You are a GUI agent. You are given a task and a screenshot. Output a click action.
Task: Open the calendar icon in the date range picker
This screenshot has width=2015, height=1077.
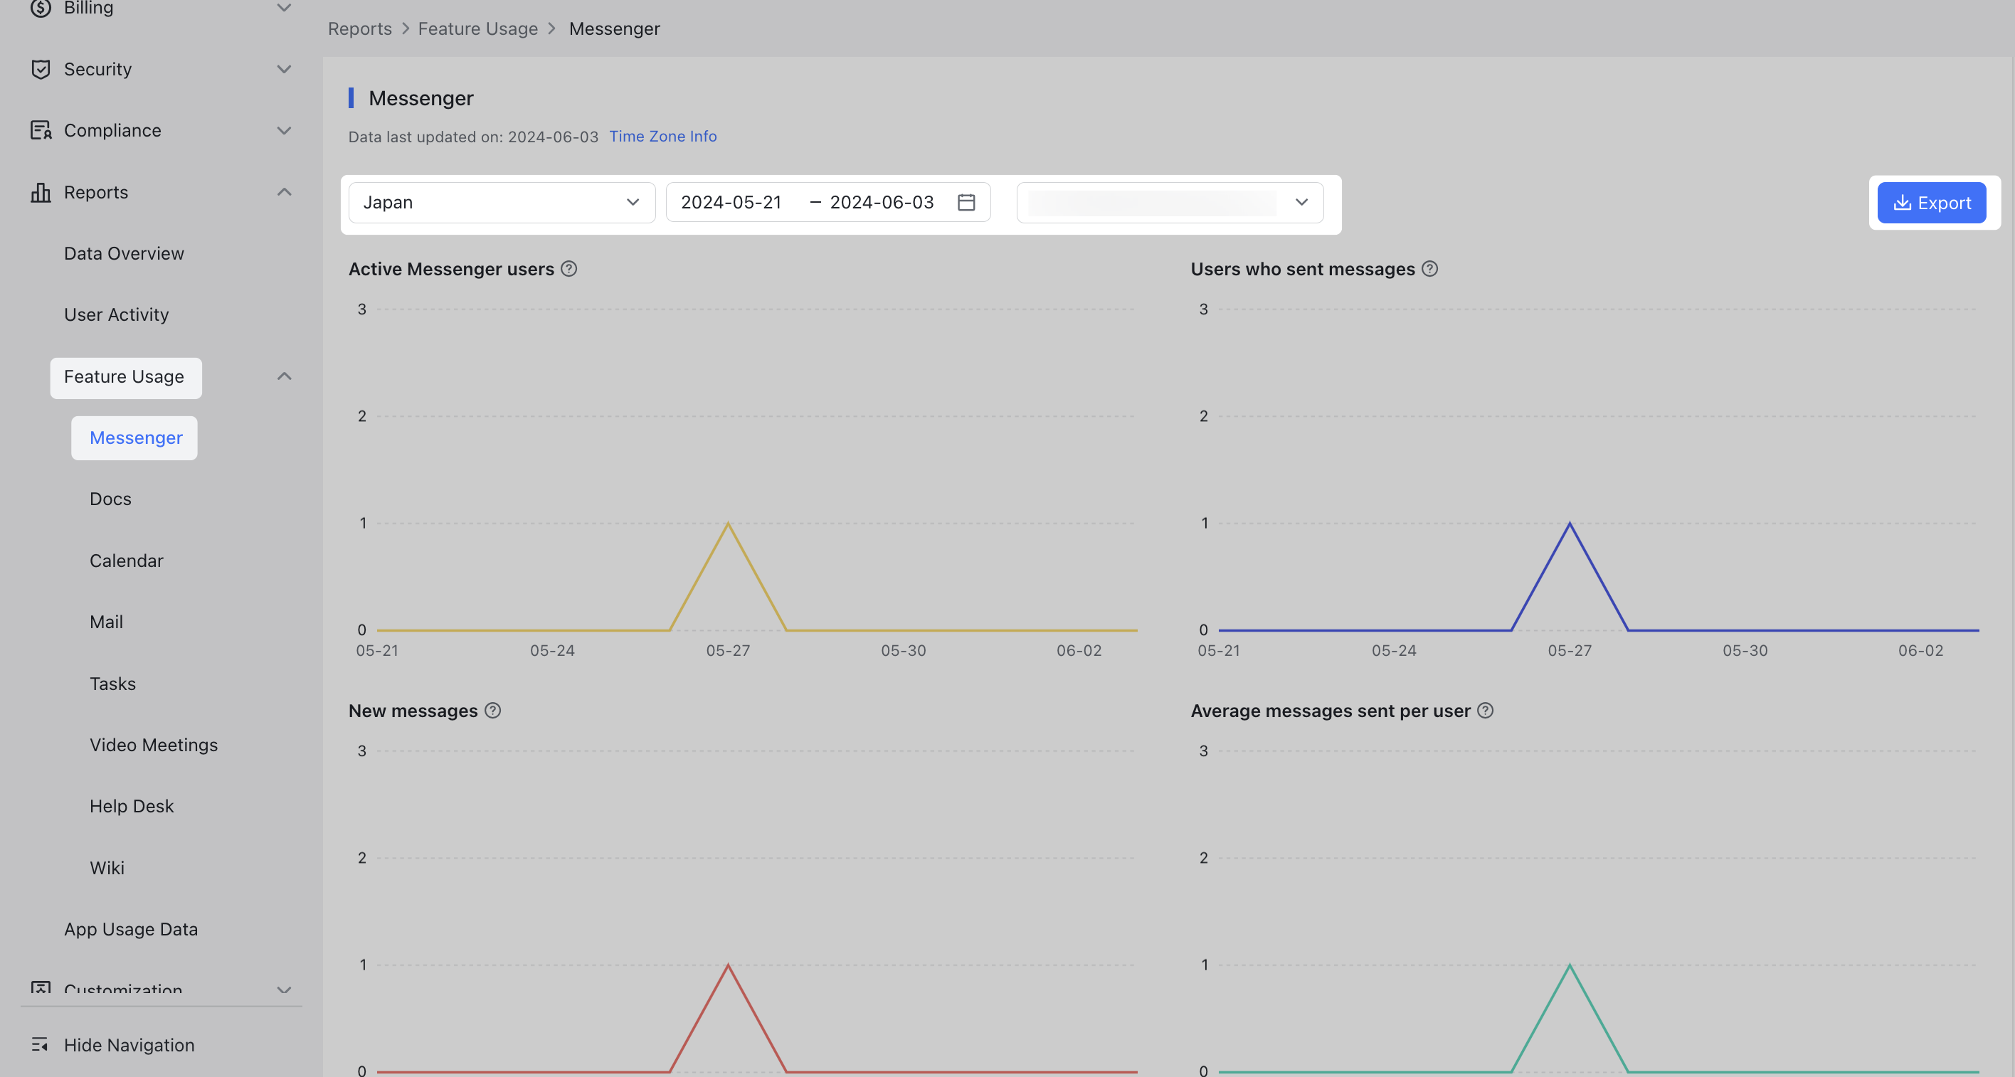point(967,202)
